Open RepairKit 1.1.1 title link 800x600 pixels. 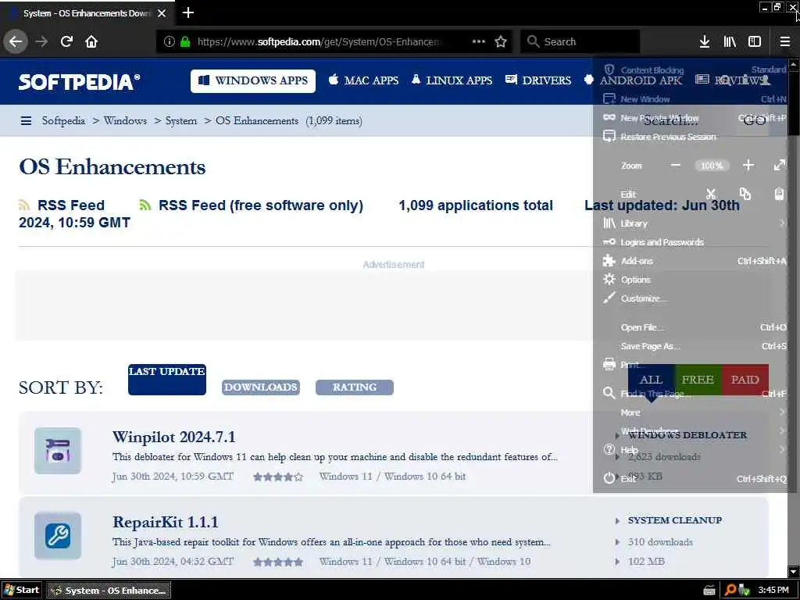[166, 522]
